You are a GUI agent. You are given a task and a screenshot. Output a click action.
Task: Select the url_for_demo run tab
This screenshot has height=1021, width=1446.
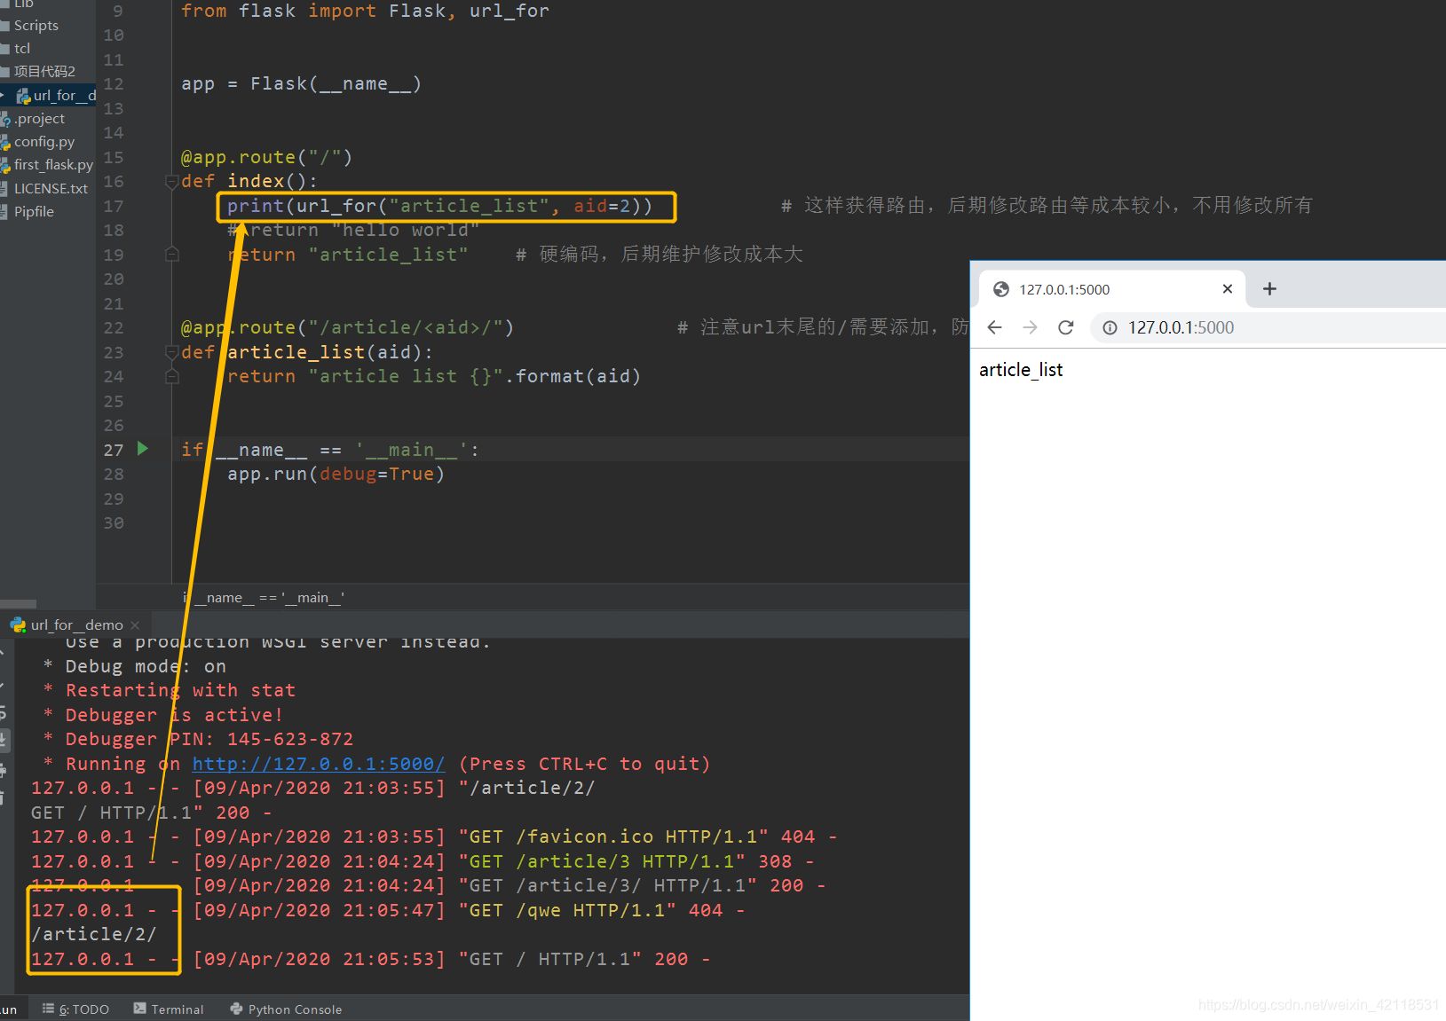coord(75,625)
